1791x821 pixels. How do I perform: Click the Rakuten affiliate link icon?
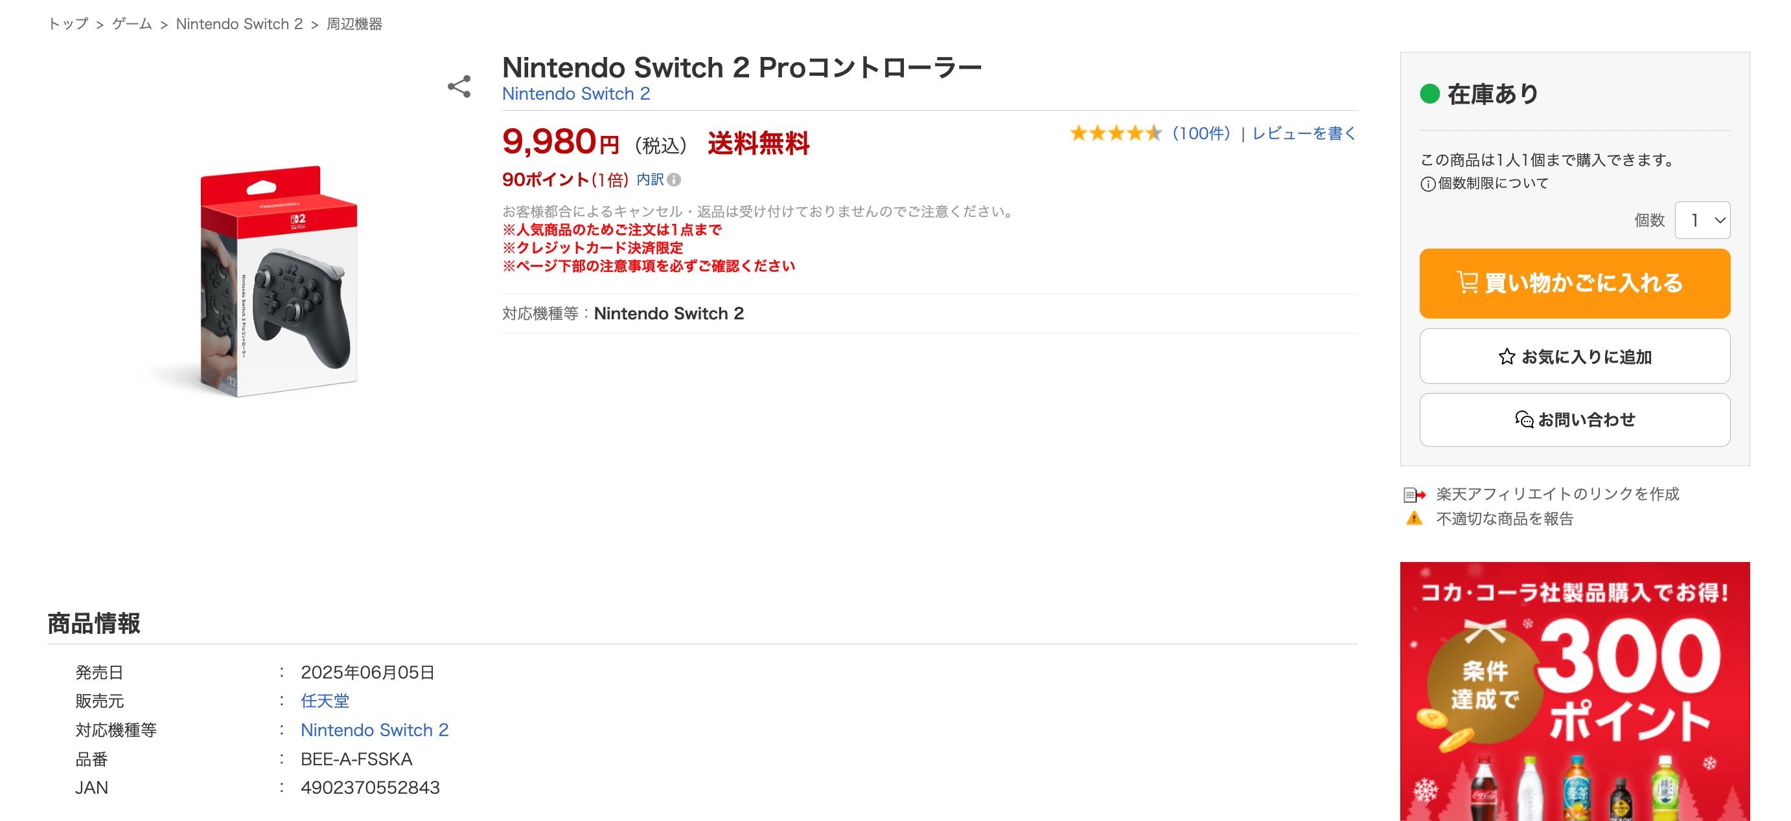click(x=1414, y=495)
